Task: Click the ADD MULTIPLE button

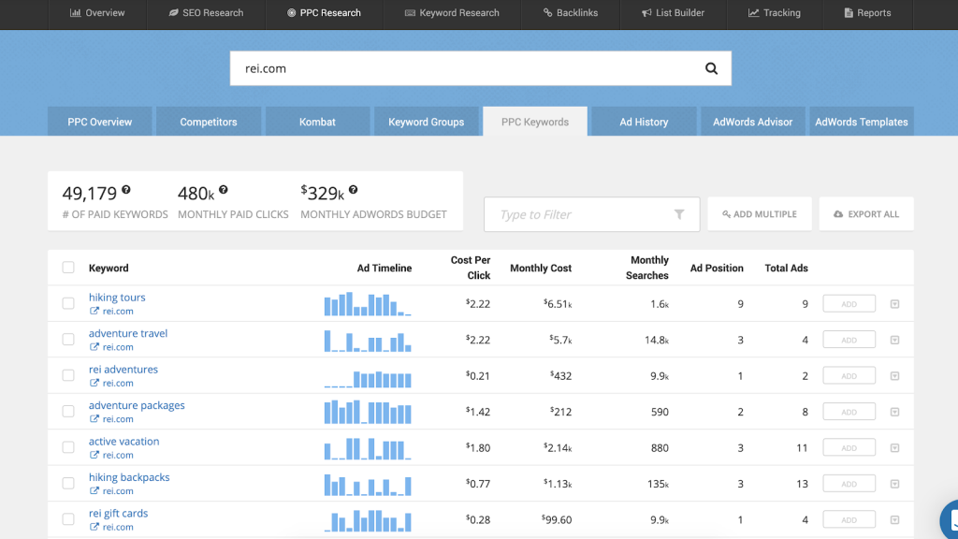Action: (x=760, y=214)
